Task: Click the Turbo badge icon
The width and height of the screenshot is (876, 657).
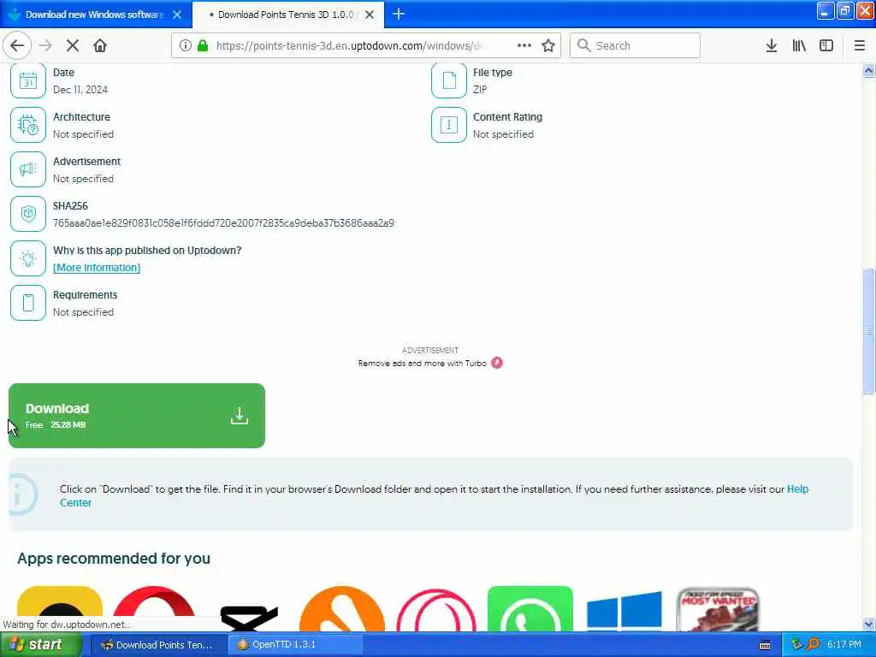Action: pos(497,363)
